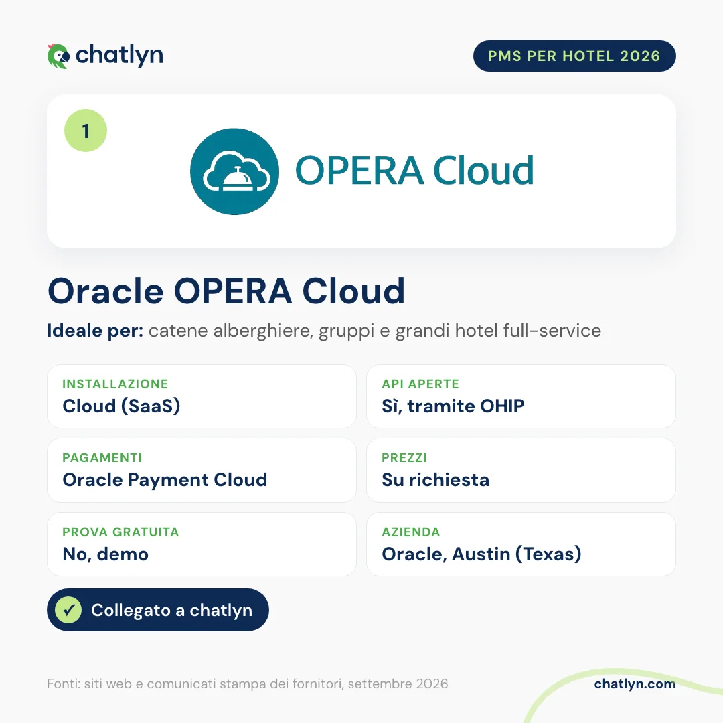The image size is (723, 723).
Task: Click the OPERA Cloud logo text
Action: click(x=414, y=171)
